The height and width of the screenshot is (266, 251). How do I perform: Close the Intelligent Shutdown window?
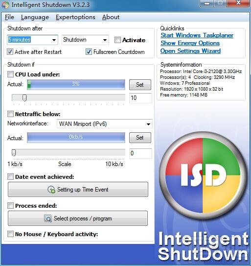click(x=239, y=3)
